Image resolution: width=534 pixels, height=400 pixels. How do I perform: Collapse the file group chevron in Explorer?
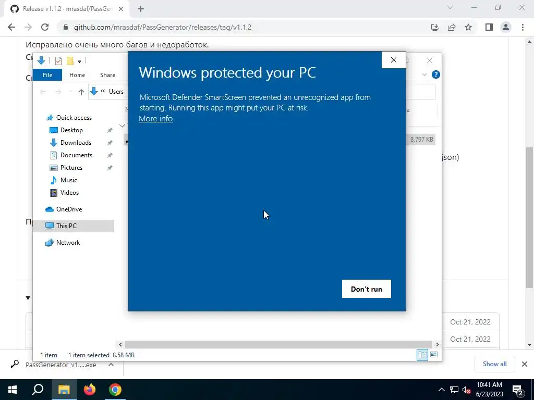click(x=122, y=126)
